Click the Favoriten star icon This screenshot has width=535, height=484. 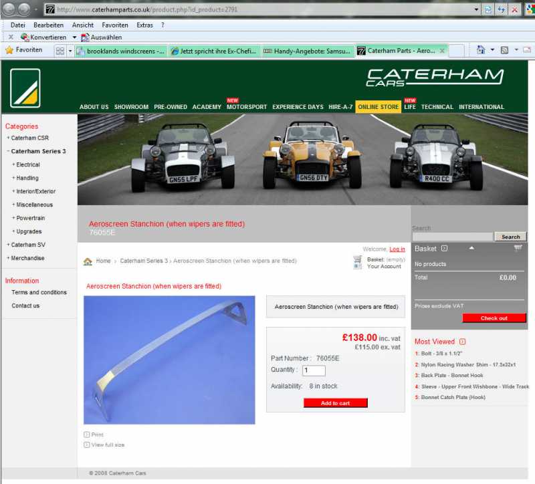9,50
